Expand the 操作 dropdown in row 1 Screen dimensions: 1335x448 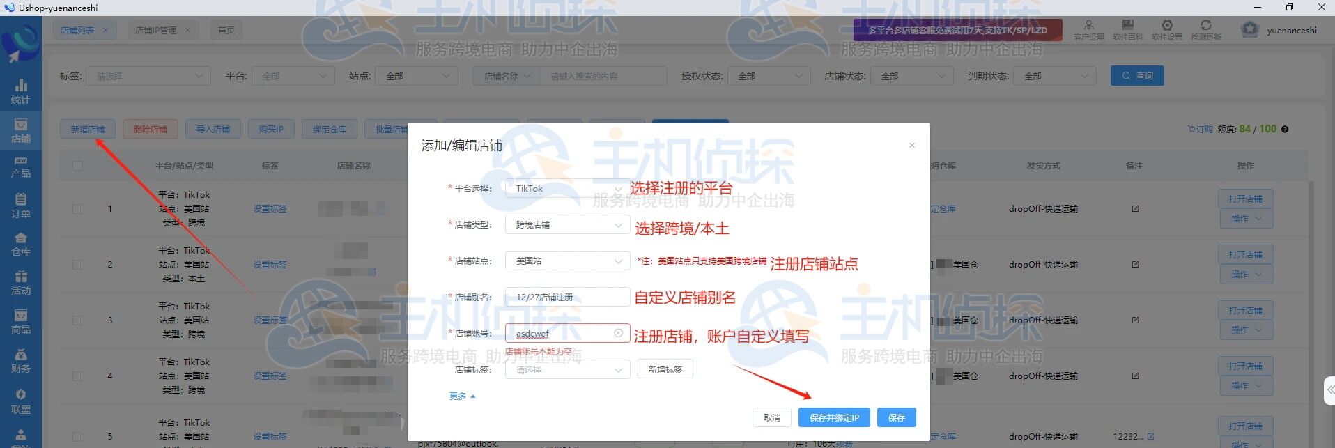tap(1246, 218)
